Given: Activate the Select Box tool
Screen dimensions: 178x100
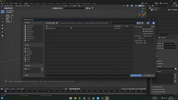Looking at the screenshot, I should [3, 12].
